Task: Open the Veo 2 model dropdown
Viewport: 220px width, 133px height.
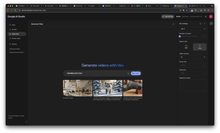Action: [193, 29]
